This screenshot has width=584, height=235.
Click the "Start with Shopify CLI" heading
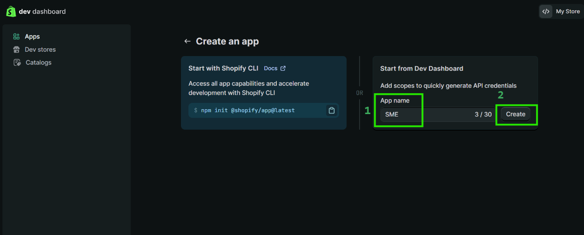pyautogui.click(x=223, y=68)
